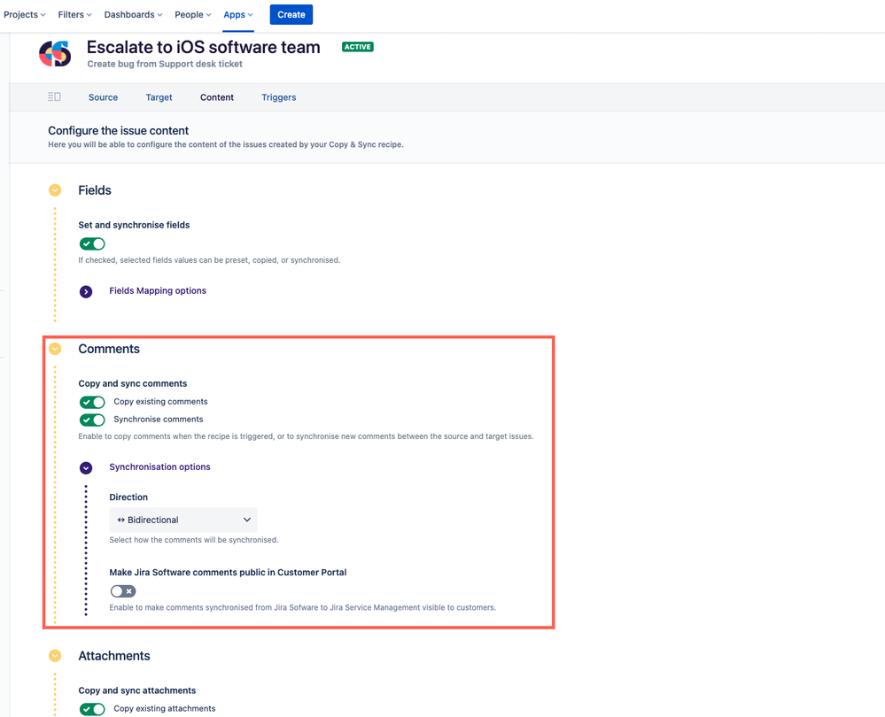Image resolution: width=885 pixels, height=717 pixels.
Task: Collapse the Fields section yellow chevron
Action: click(55, 190)
